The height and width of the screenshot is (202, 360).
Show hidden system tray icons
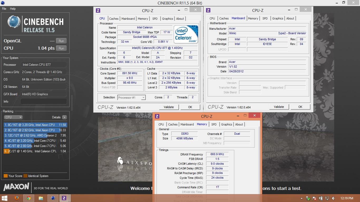point(301,198)
